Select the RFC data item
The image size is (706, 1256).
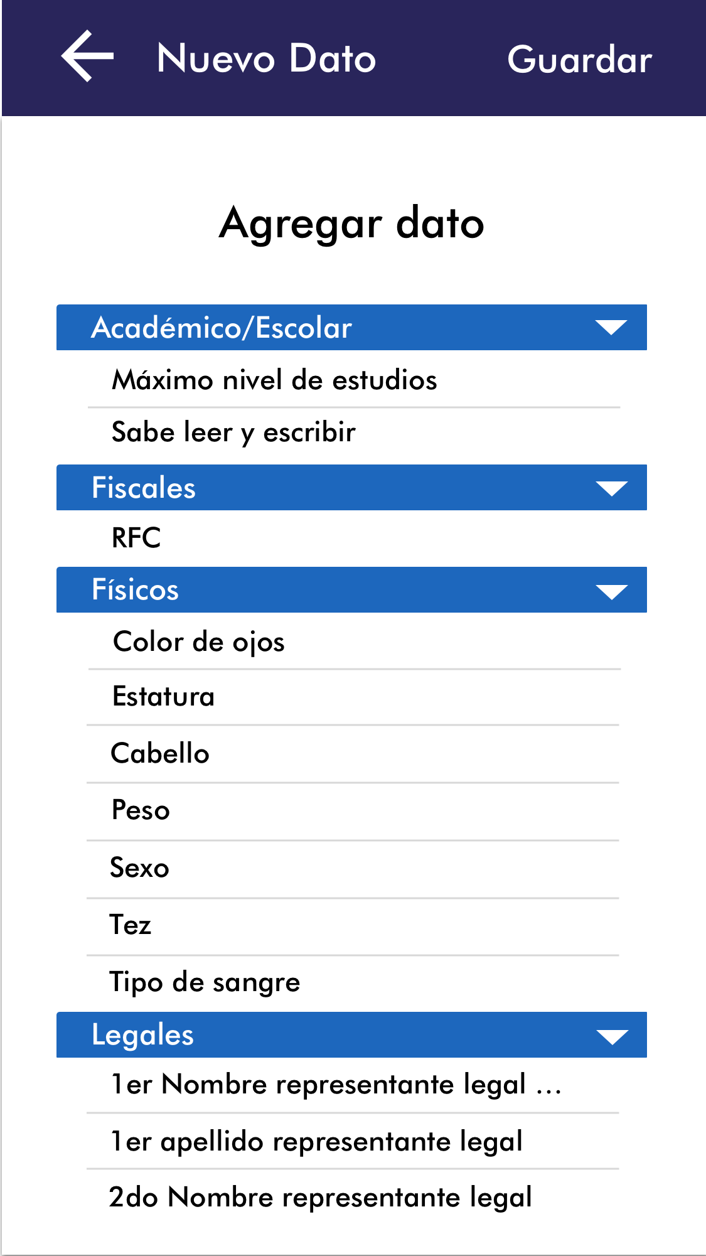pyautogui.click(x=136, y=538)
